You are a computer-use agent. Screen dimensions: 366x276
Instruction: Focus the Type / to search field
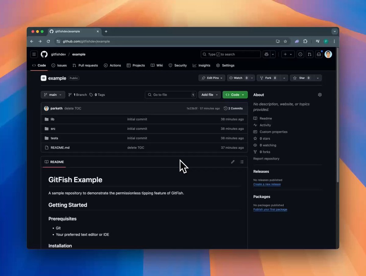click(231, 54)
